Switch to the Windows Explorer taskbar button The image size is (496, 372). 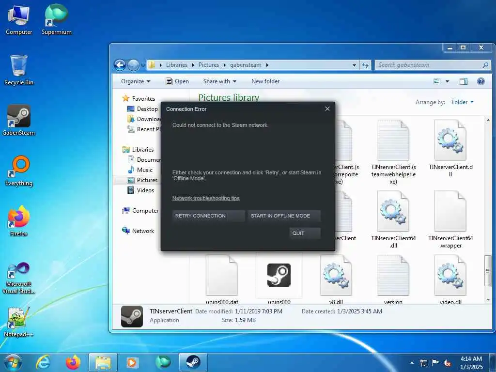103,362
